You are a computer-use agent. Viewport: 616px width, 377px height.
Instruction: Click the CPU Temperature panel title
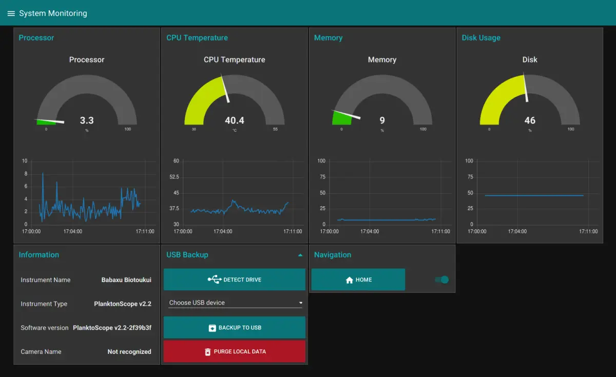click(197, 37)
